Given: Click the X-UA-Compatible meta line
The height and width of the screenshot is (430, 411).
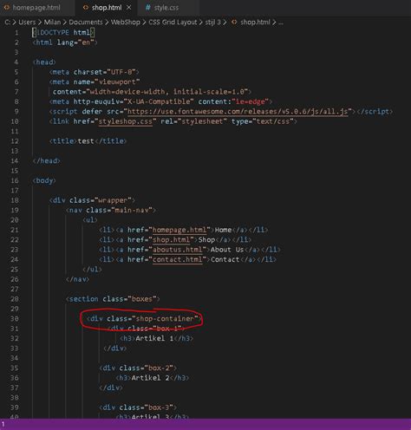Looking at the screenshot, I should point(160,101).
